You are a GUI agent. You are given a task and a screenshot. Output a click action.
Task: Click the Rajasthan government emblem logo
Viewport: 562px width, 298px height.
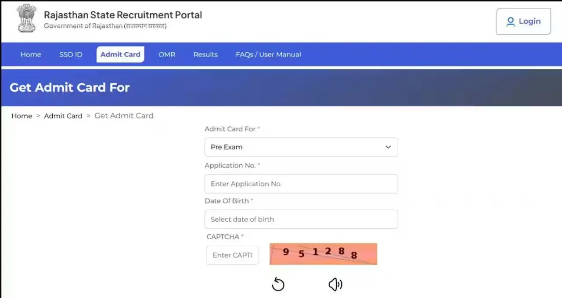coord(27,19)
